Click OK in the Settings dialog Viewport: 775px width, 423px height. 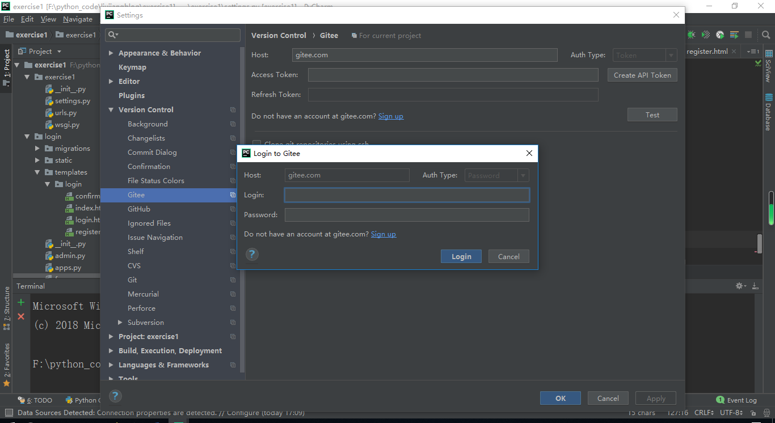coord(561,398)
